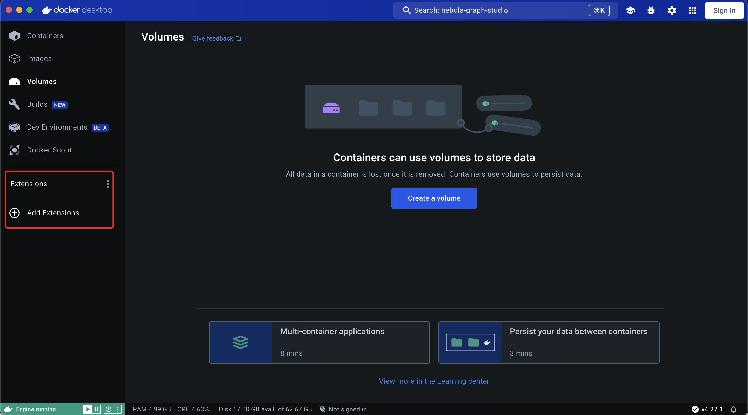This screenshot has height=415, width=748.
Task: Open the Give feedback link
Action: pyautogui.click(x=212, y=38)
